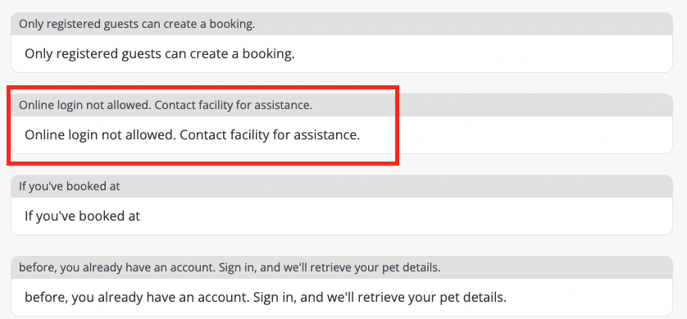Click the gray 'If you've booked at' header
Screen dimensions: 687x319
tap(341, 186)
